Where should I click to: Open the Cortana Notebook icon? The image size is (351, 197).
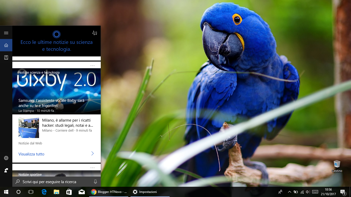6,57
